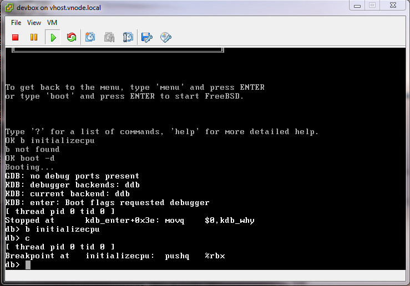Minimize the devbox console window

(357, 6)
